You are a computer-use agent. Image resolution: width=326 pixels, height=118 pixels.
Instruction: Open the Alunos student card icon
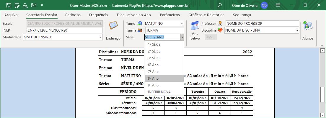[x=308, y=26]
